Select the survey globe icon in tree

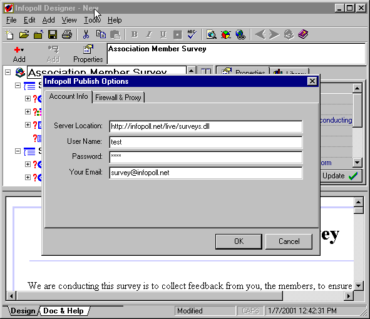(x=20, y=73)
